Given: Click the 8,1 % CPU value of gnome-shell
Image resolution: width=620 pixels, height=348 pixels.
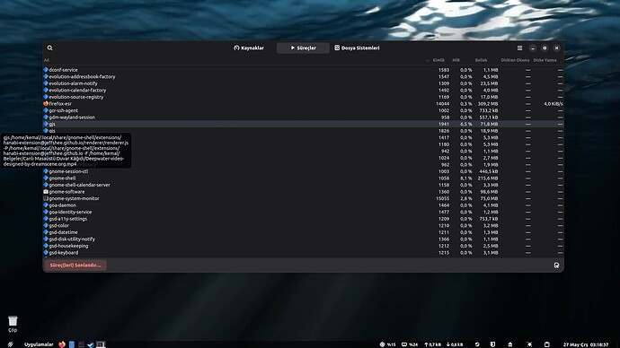Looking at the screenshot, I should point(465,178).
